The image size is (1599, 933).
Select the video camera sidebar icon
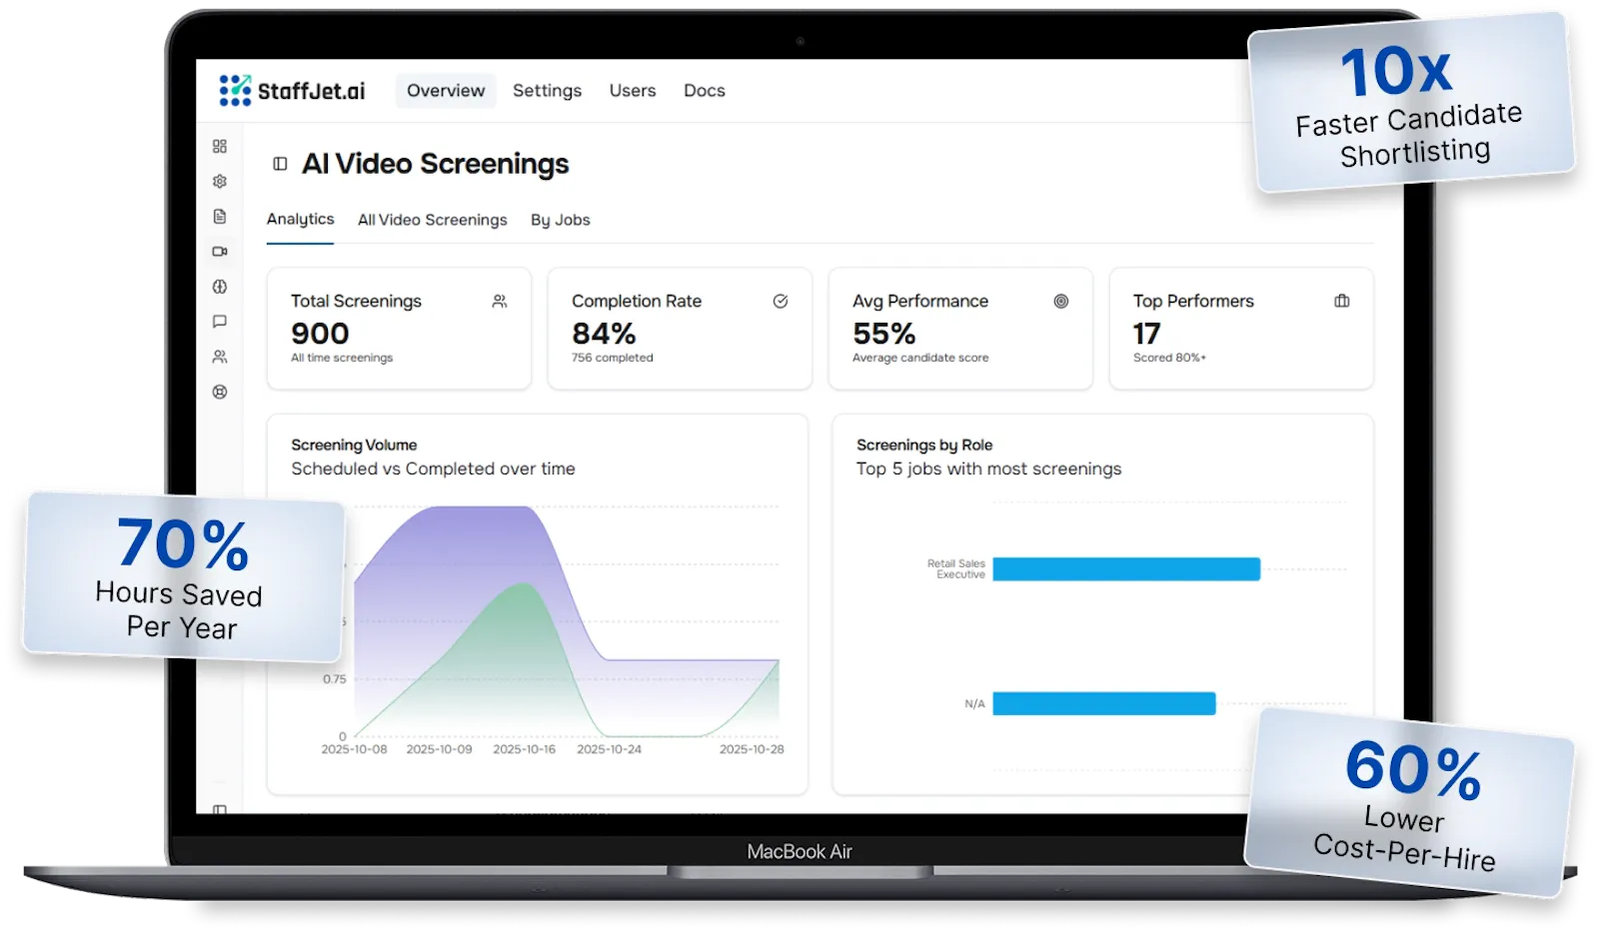(x=220, y=252)
